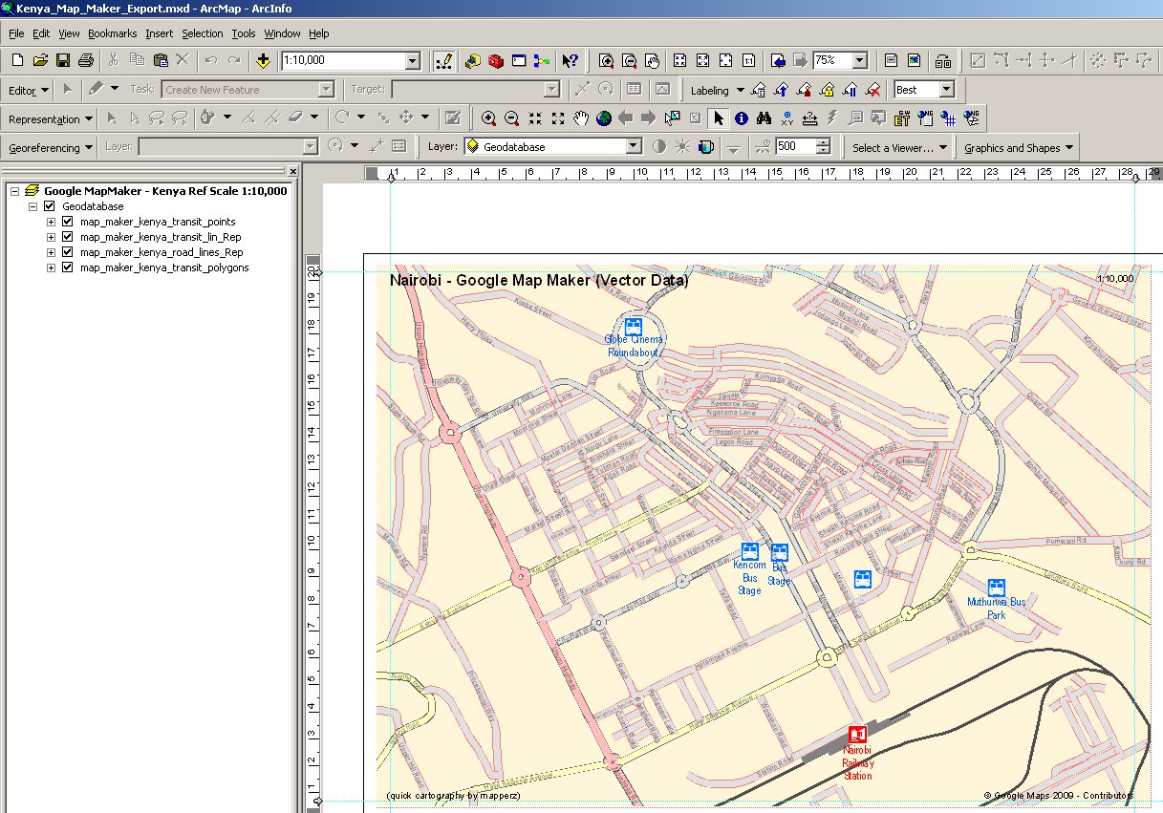1163x813 pixels.
Task: Click the Zoom to 100% (1:1) icon
Action: click(749, 60)
